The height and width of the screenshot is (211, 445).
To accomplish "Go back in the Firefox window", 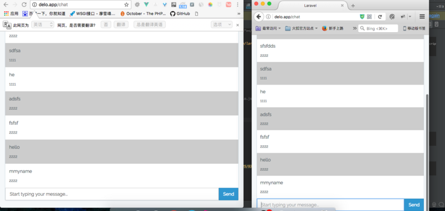I will (x=259, y=17).
